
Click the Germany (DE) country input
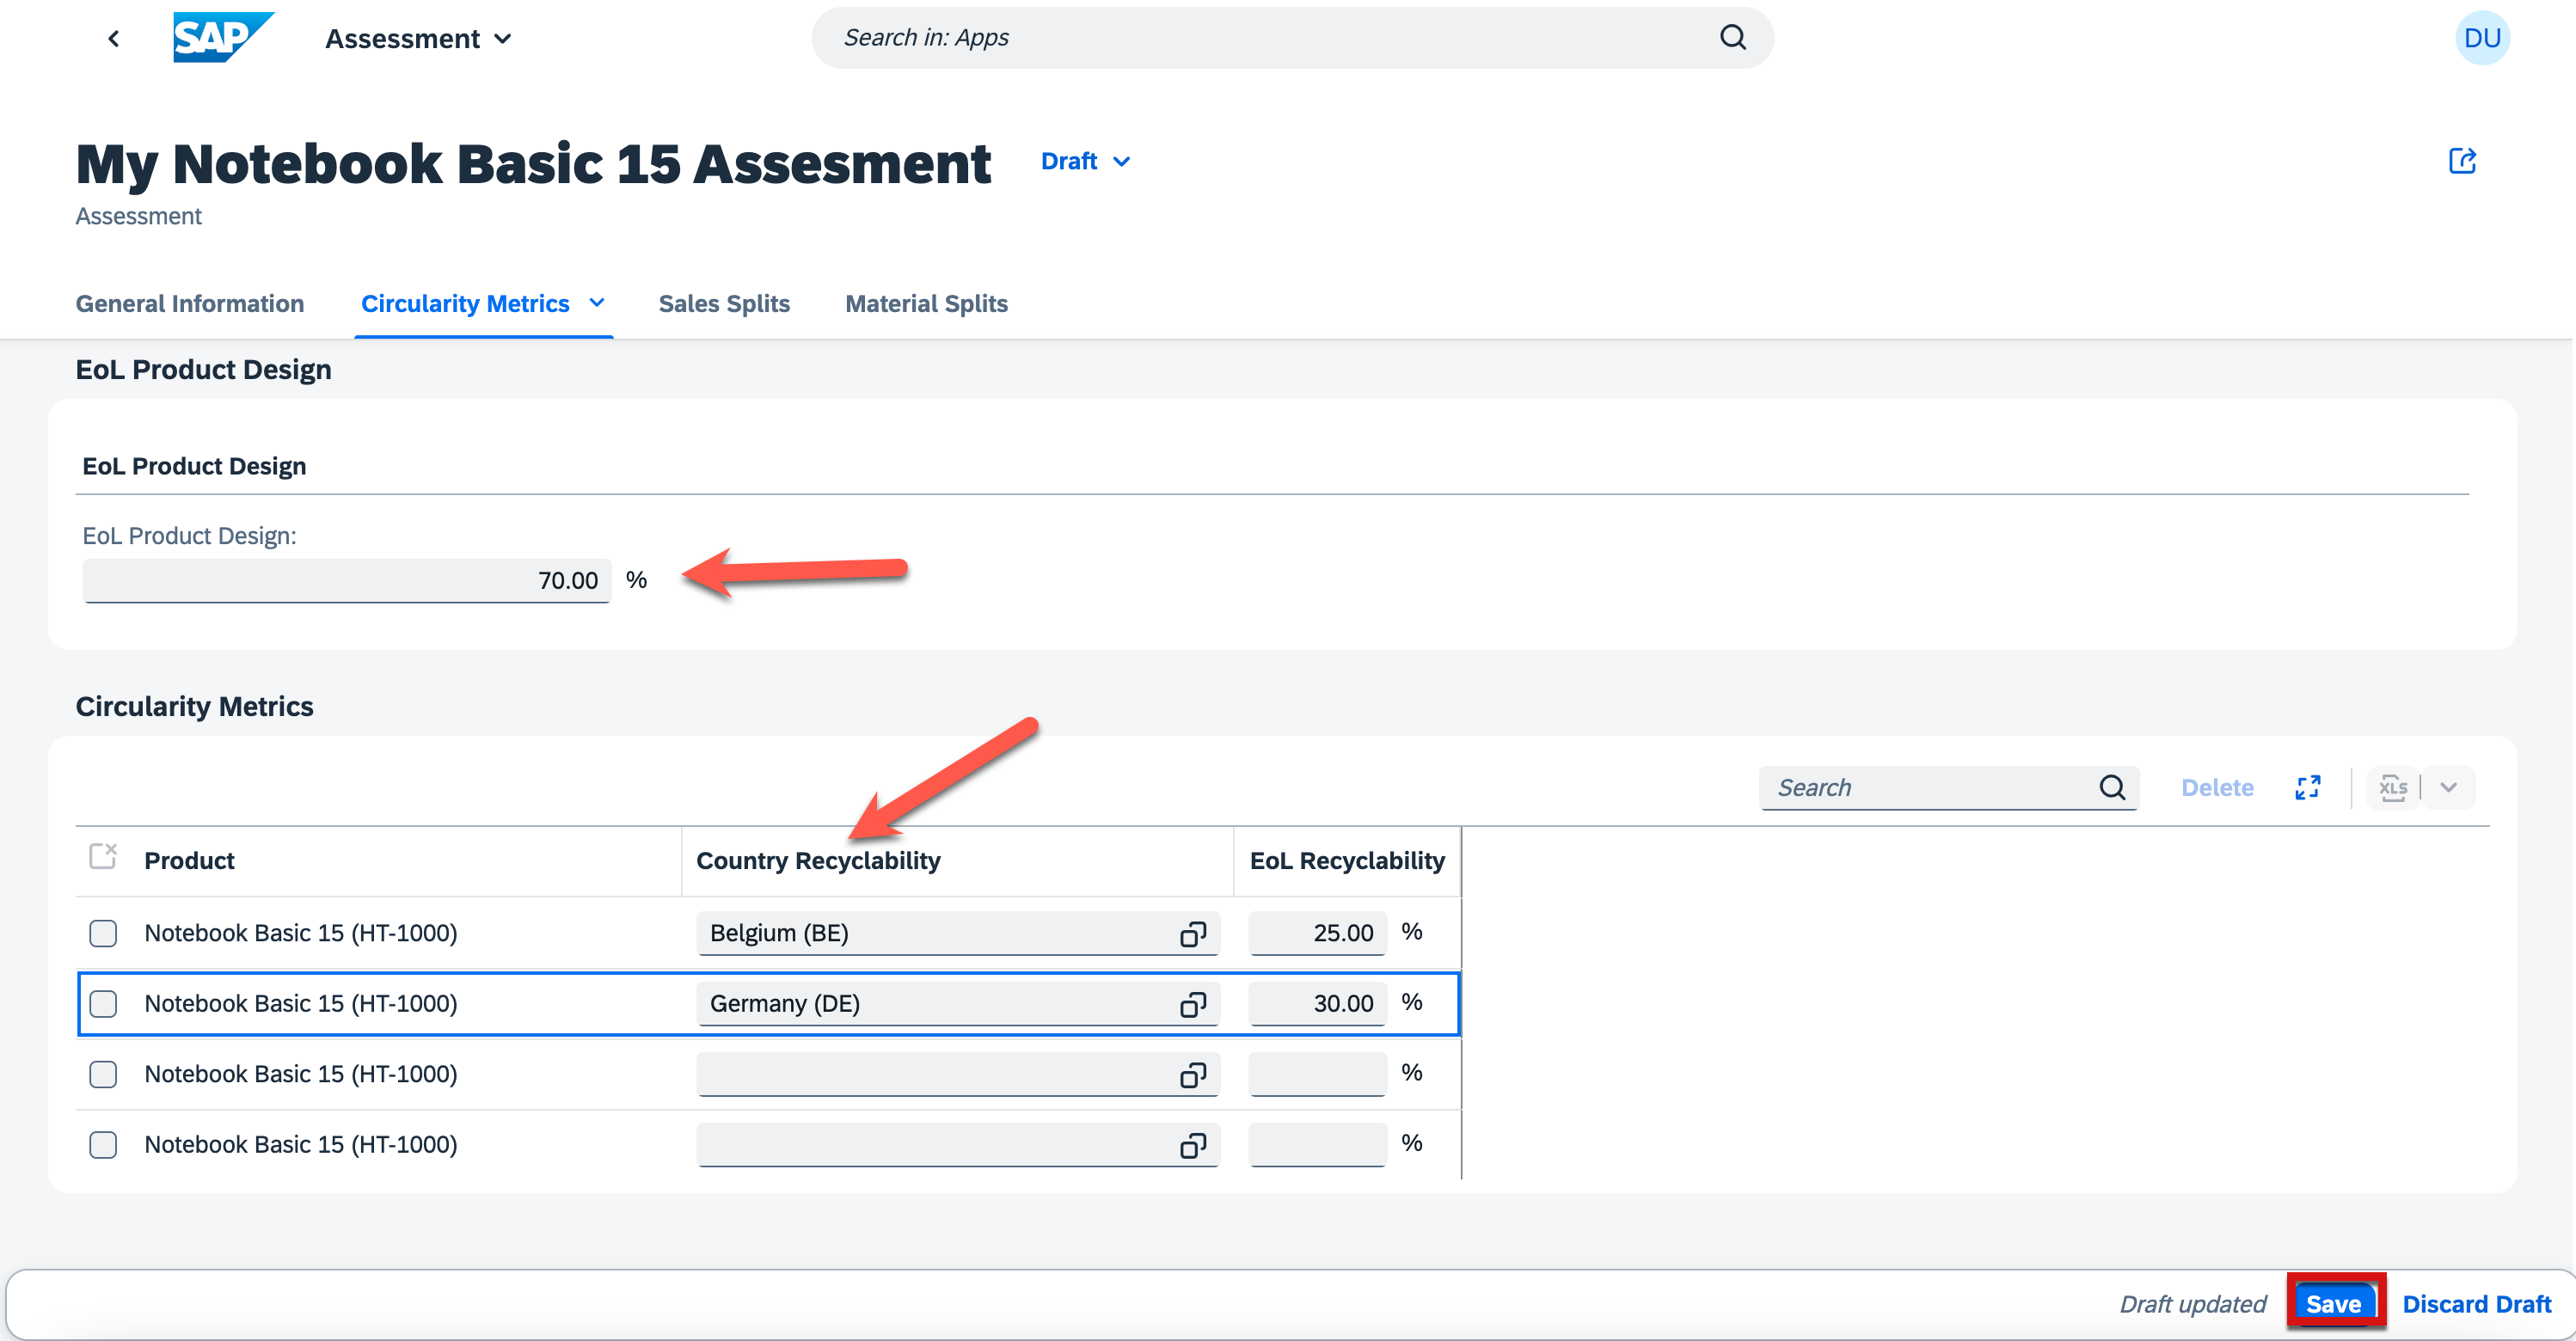[x=956, y=1003]
